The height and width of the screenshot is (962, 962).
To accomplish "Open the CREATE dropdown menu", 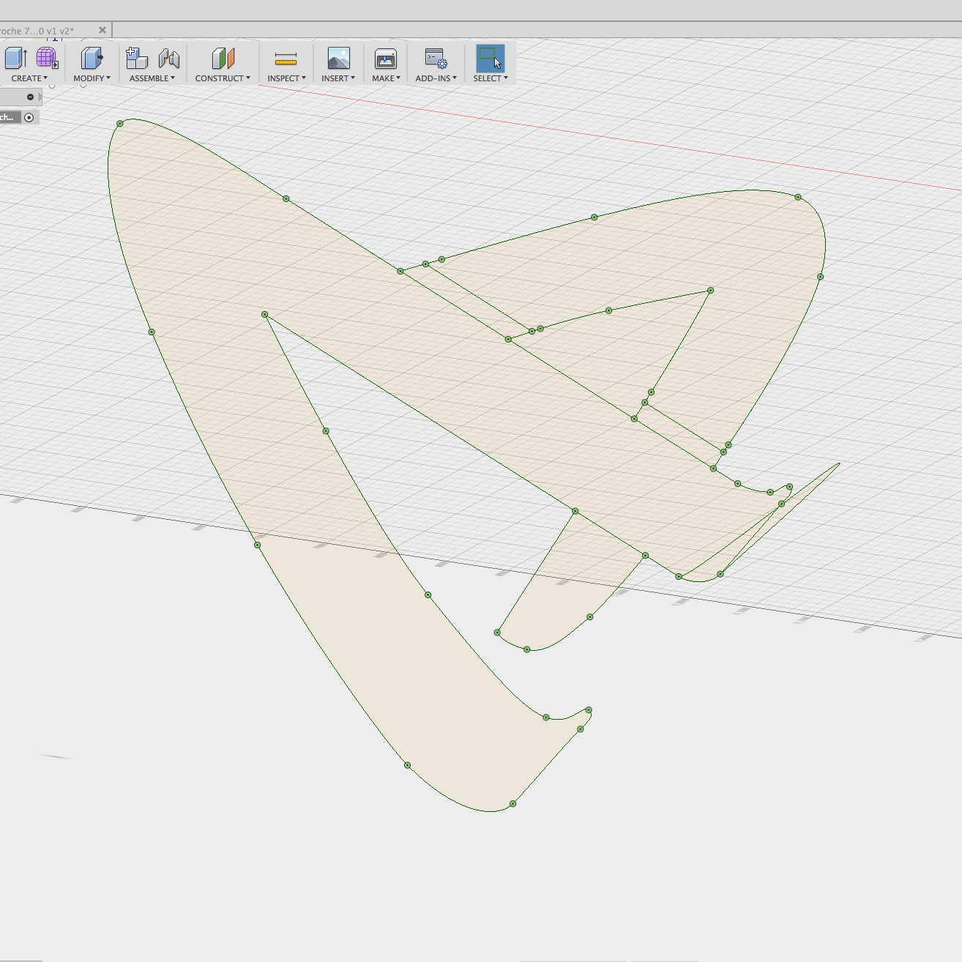I will pos(29,78).
